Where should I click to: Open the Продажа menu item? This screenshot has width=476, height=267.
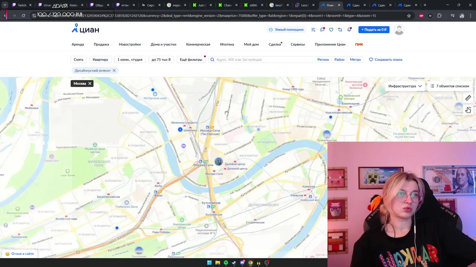click(x=101, y=44)
